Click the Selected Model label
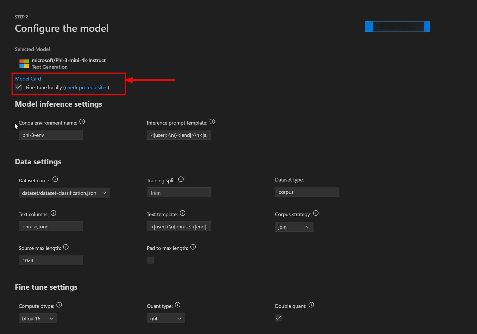Viewport: 477px width, 334px height. (32, 49)
